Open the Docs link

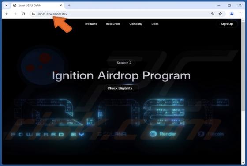pyautogui.click(x=155, y=24)
